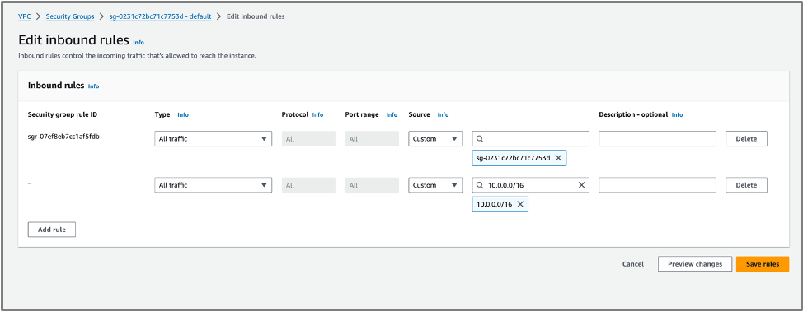Save rules with the orange button

[x=763, y=264]
